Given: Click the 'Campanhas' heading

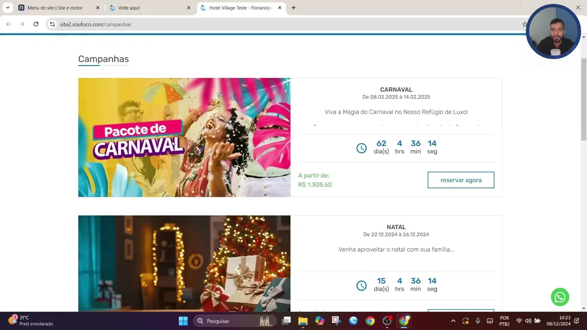Looking at the screenshot, I should pos(103,59).
